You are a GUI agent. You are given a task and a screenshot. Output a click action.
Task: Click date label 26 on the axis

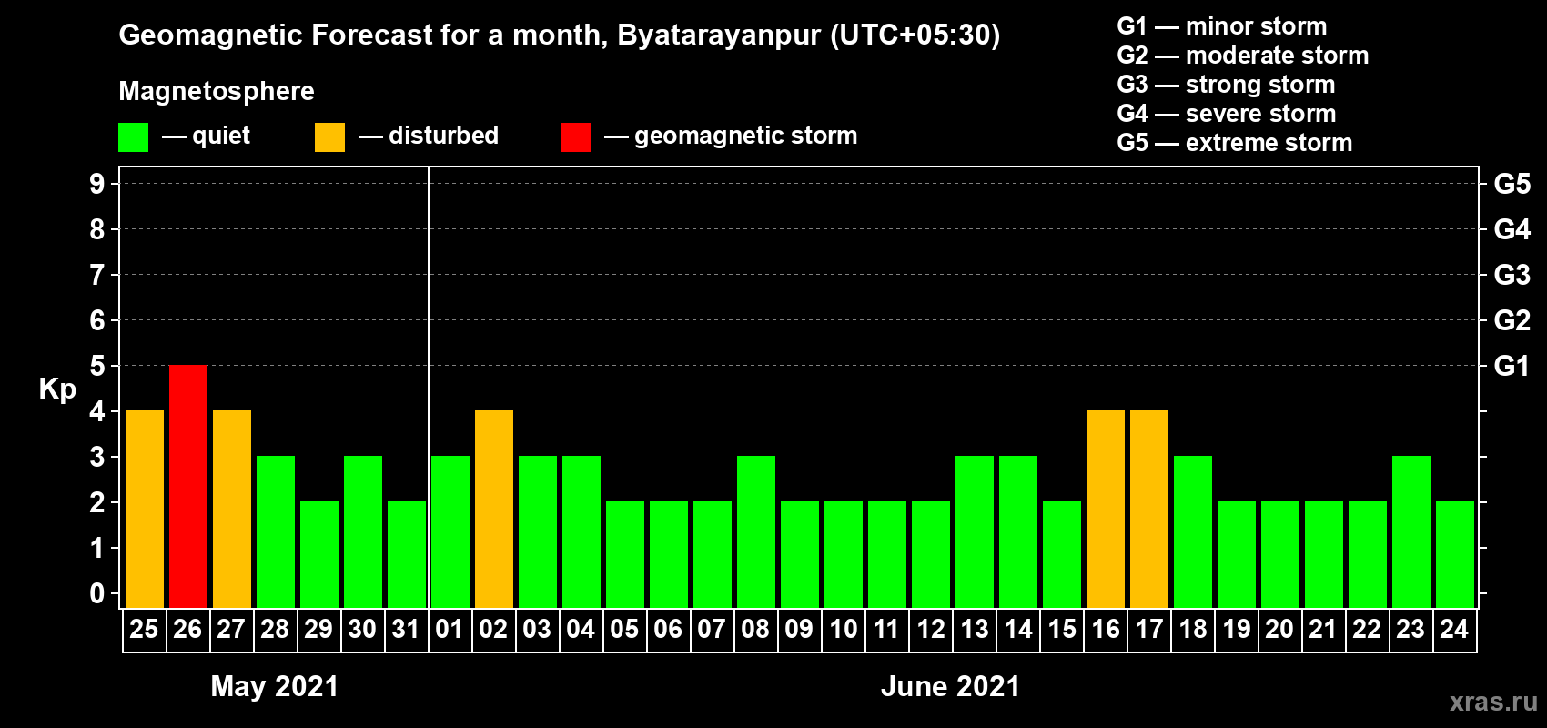(187, 630)
